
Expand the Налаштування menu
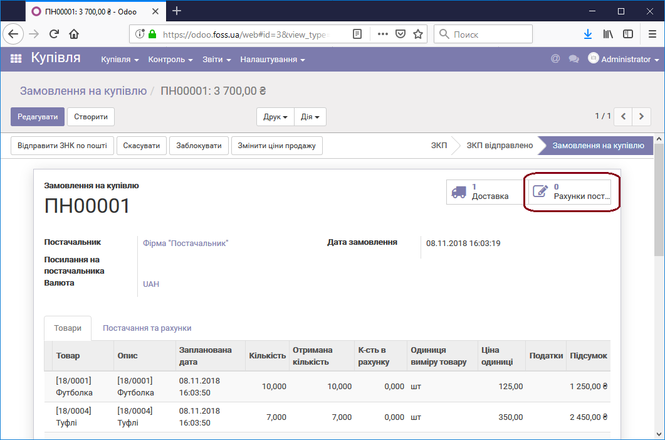tap(273, 60)
